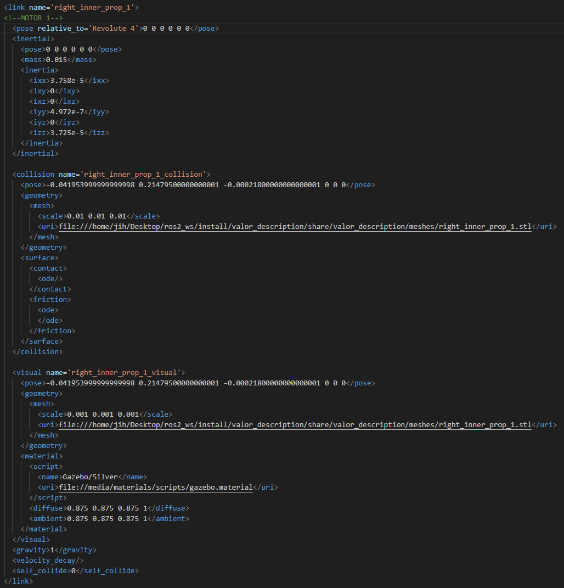Click the opening material tag
Image resolution: width=564 pixels, height=588 pixels.
pyautogui.click(x=42, y=456)
